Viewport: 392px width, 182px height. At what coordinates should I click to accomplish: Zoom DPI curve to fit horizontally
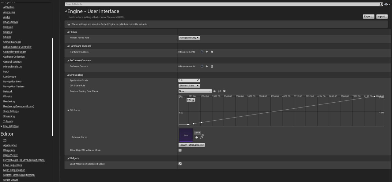pos(189,100)
